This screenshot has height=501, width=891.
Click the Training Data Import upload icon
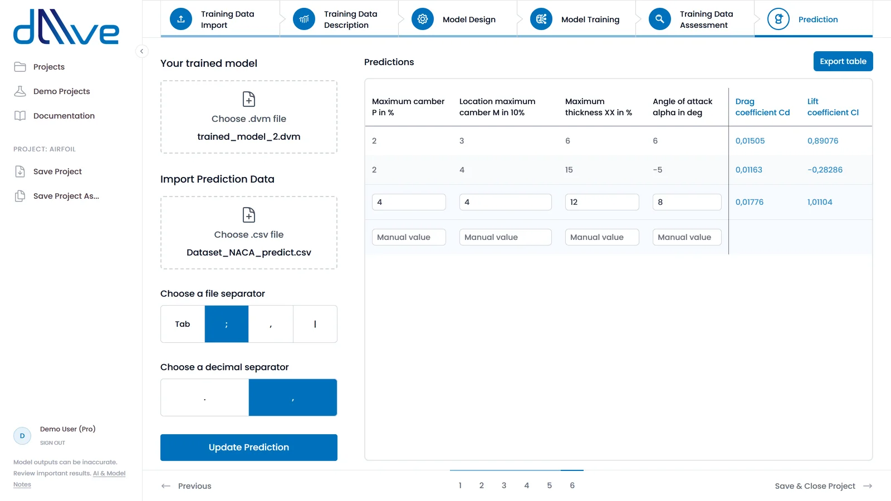pos(181,19)
